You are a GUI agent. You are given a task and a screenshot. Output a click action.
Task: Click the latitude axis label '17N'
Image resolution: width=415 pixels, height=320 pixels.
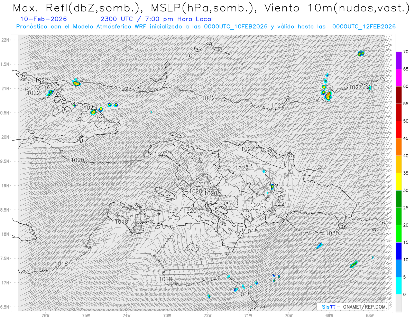point(6,283)
